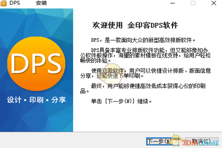Click the slogan 设计·印刷·分享

[37, 100]
